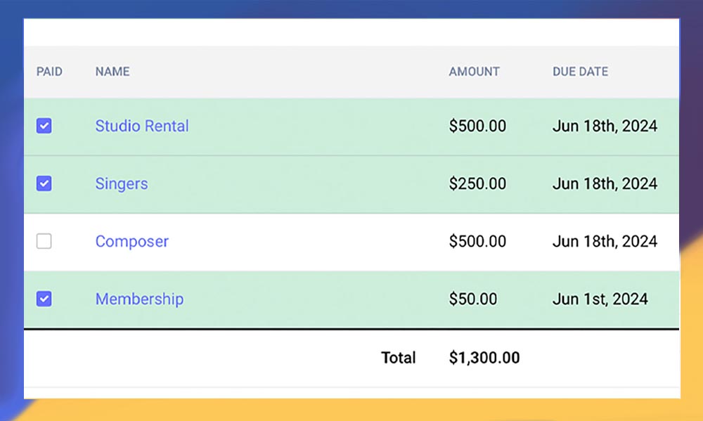Click the NAME column header
Image resolution: width=703 pixels, height=421 pixels.
click(112, 72)
